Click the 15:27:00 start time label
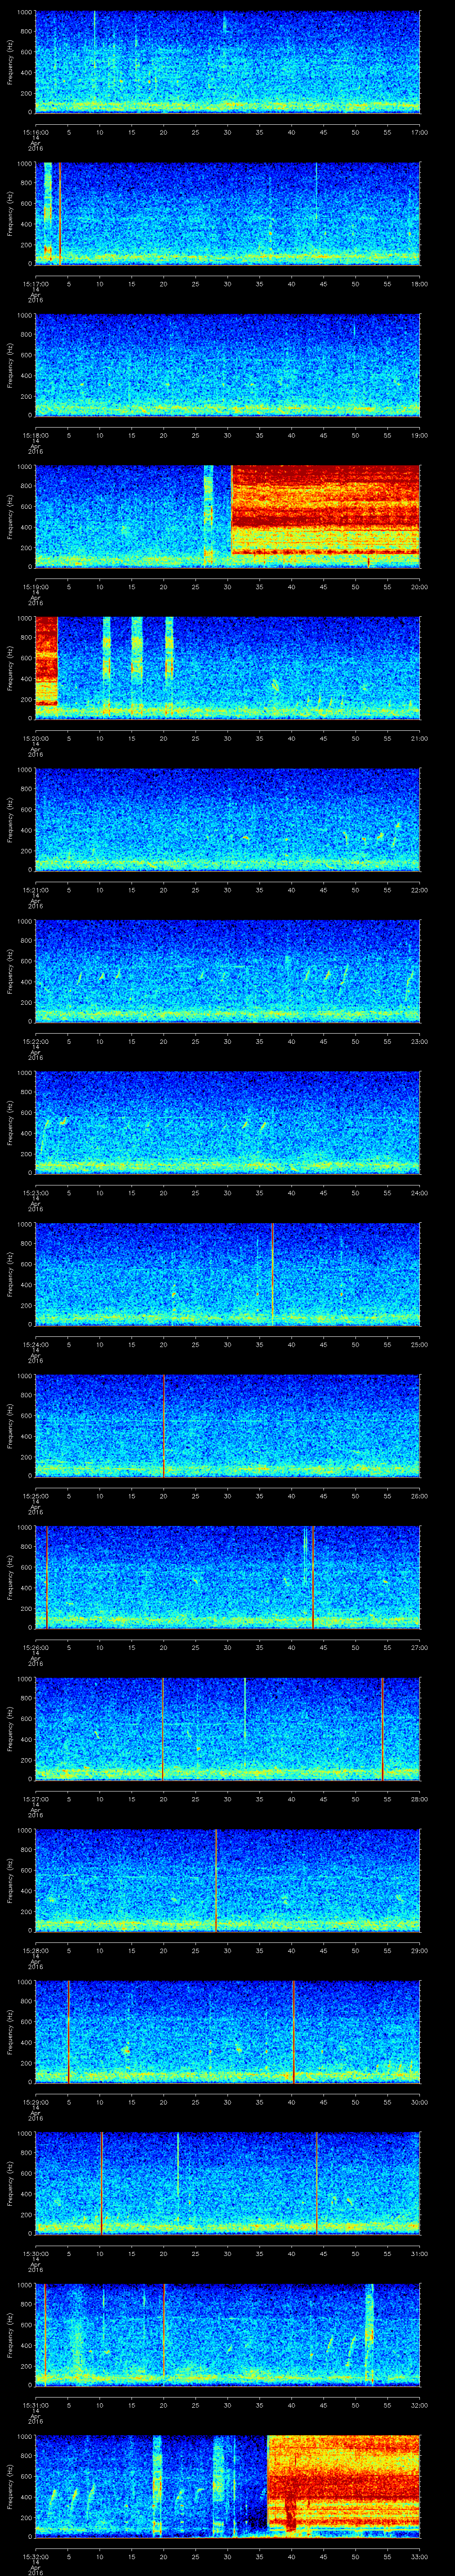Image resolution: width=455 pixels, height=2576 pixels. click(x=35, y=1798)
